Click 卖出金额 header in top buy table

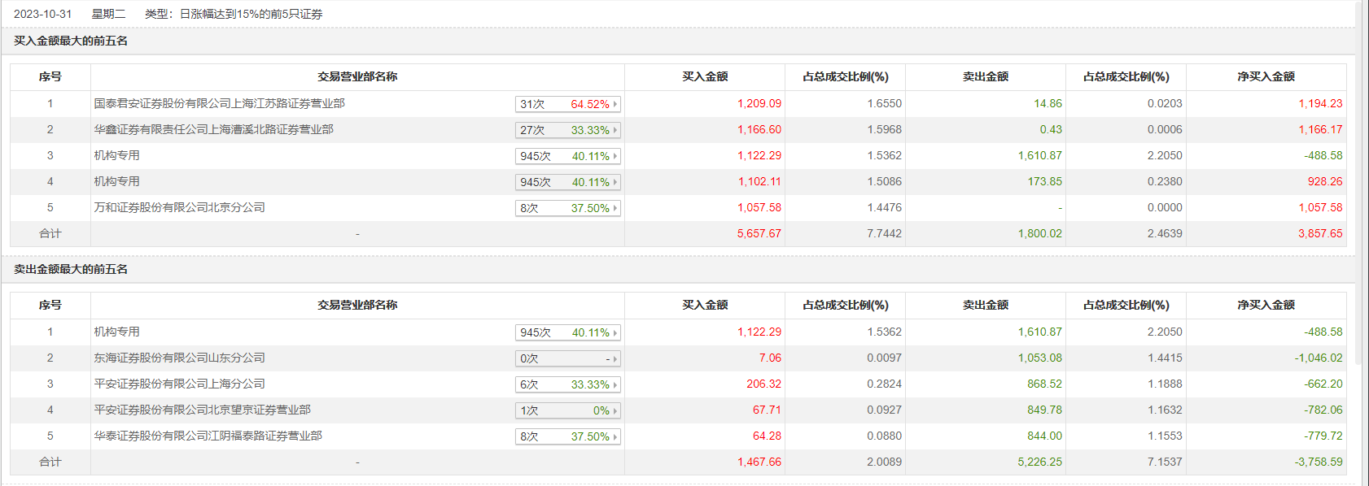tap(985, 76)
